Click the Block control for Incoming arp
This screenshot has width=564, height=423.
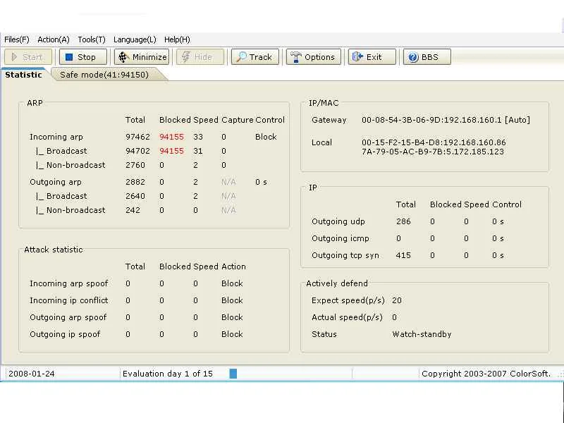pos(266,137)
